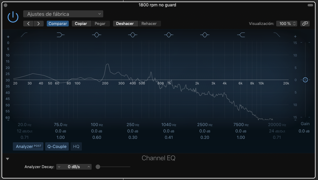
Task: Open the Ajustes de fábrica preset dropdown
Action: click(63, 14)
